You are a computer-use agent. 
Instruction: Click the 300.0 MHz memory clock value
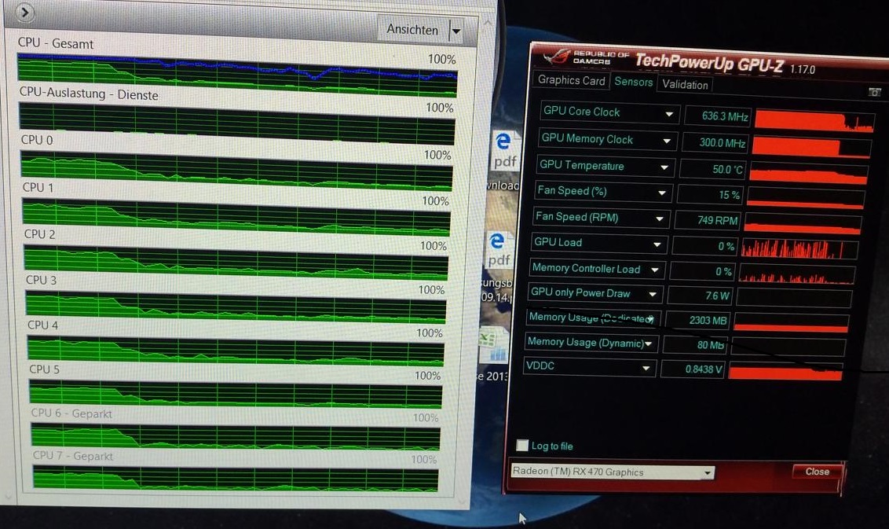tap(715, 142)
